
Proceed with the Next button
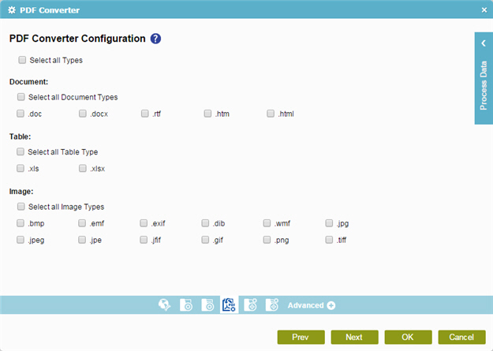(354, 337)
